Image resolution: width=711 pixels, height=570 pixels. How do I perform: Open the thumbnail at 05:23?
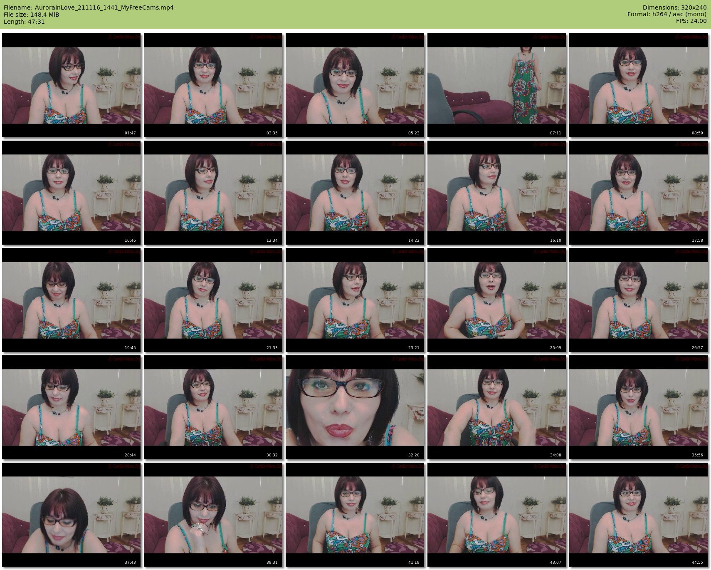355,85
